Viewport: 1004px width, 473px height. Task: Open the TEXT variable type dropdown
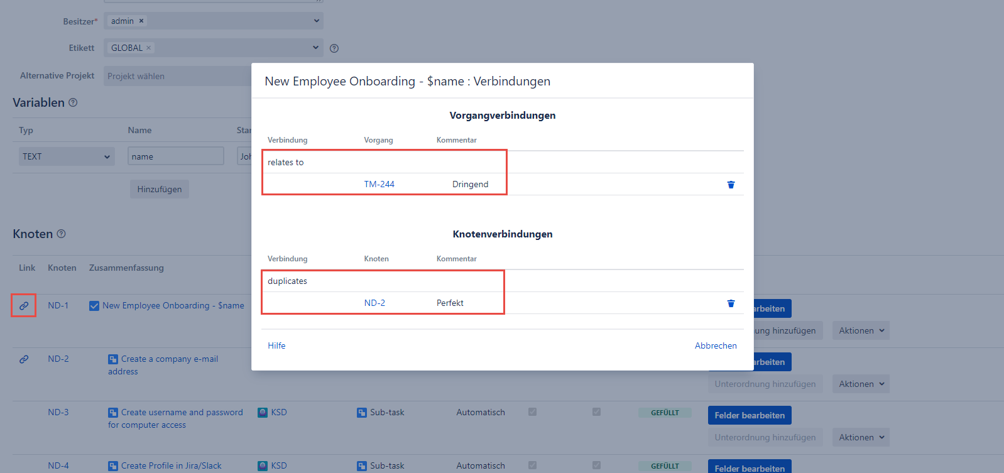click(x=66, y=156)
